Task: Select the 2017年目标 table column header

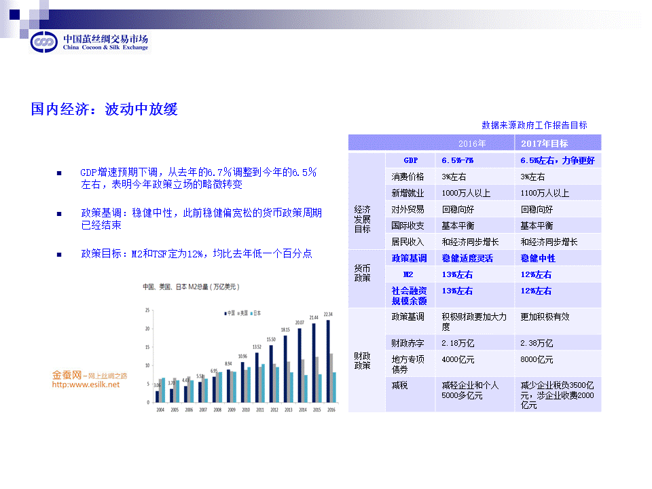Action: [x=544, y=143]
